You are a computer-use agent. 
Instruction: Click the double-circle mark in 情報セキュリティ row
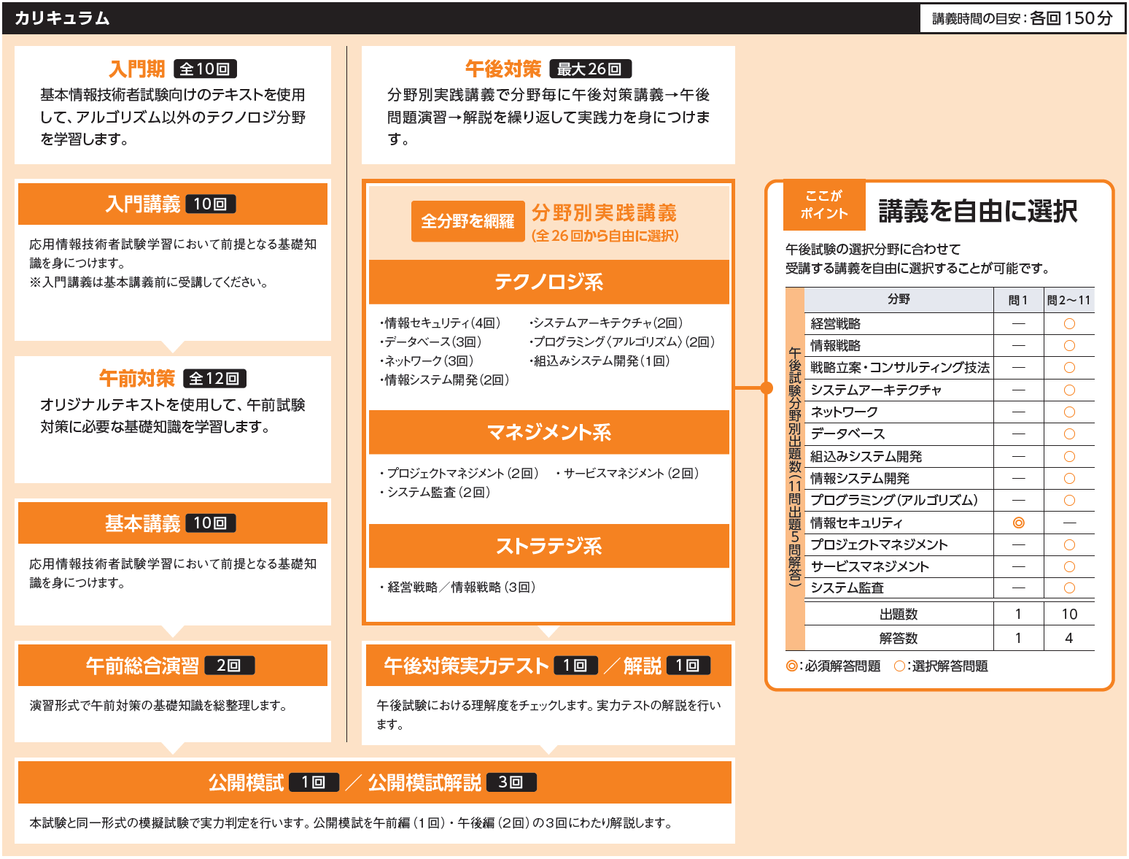[x=1019, y=523]
